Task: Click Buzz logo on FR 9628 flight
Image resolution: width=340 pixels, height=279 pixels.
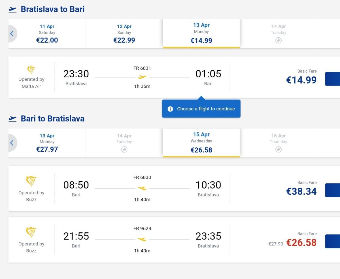Action: pos(31,232)
